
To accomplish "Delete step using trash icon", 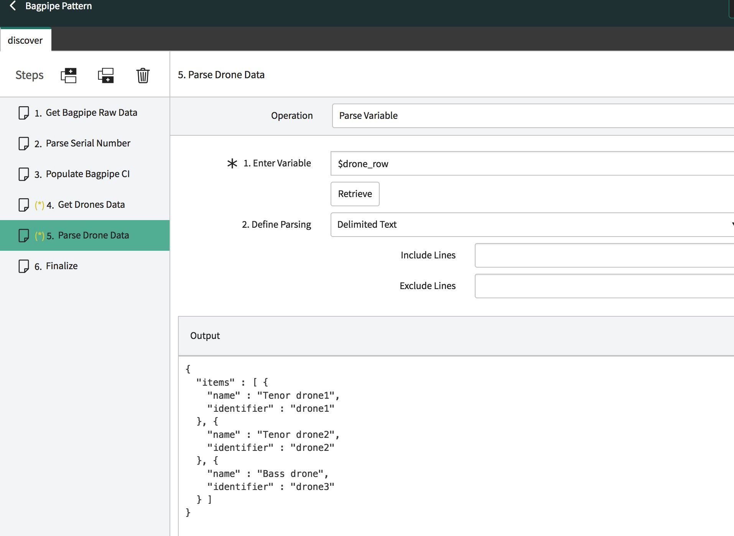I will 143,75.
